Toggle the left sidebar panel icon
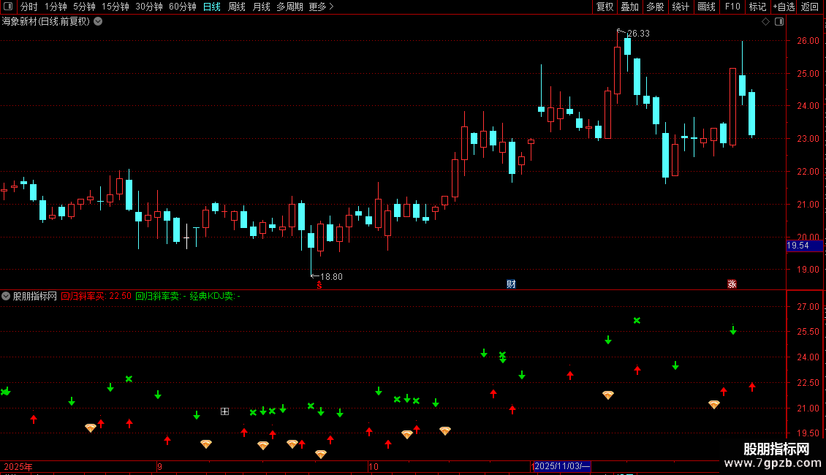Viewport: 826px width, 475px height. coord(8,7)
